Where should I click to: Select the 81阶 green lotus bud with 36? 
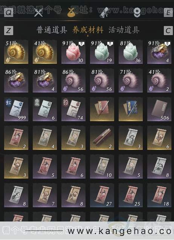tap(131, 52)
